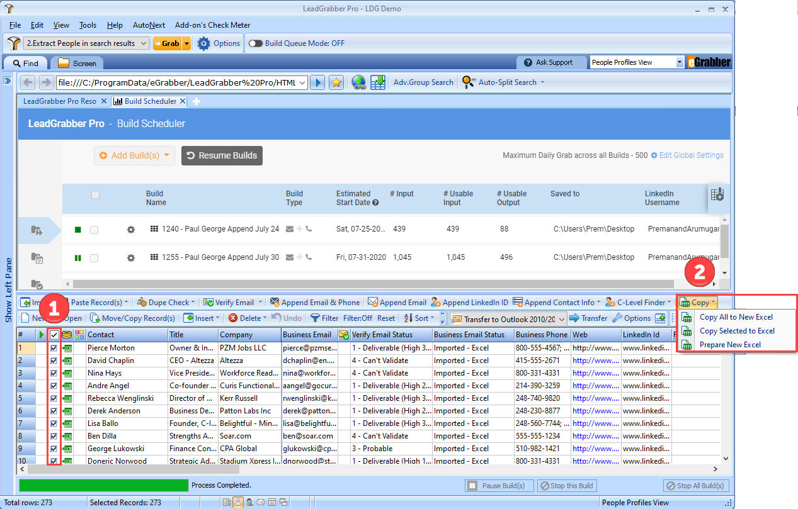Viewport: 798px width, 509px height.
Task: Click the green pause icon for build 1255
Action: tap(78, 258)
